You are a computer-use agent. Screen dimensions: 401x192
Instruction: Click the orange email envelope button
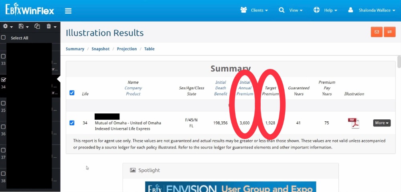coord(377,32)
